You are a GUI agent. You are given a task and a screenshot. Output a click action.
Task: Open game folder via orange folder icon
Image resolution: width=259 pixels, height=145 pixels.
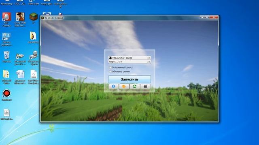[x=124, y=86]
